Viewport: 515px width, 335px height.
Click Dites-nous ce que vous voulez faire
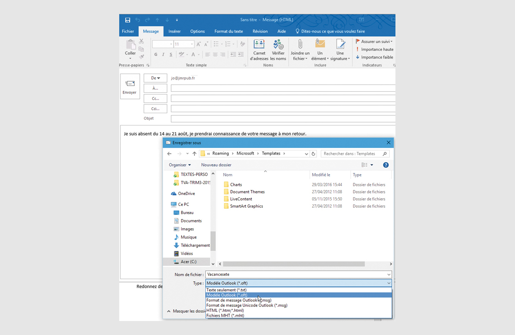[x=330, y=31]
